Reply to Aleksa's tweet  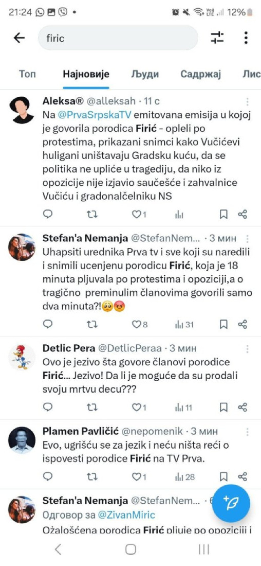click(x=48, y=214)
